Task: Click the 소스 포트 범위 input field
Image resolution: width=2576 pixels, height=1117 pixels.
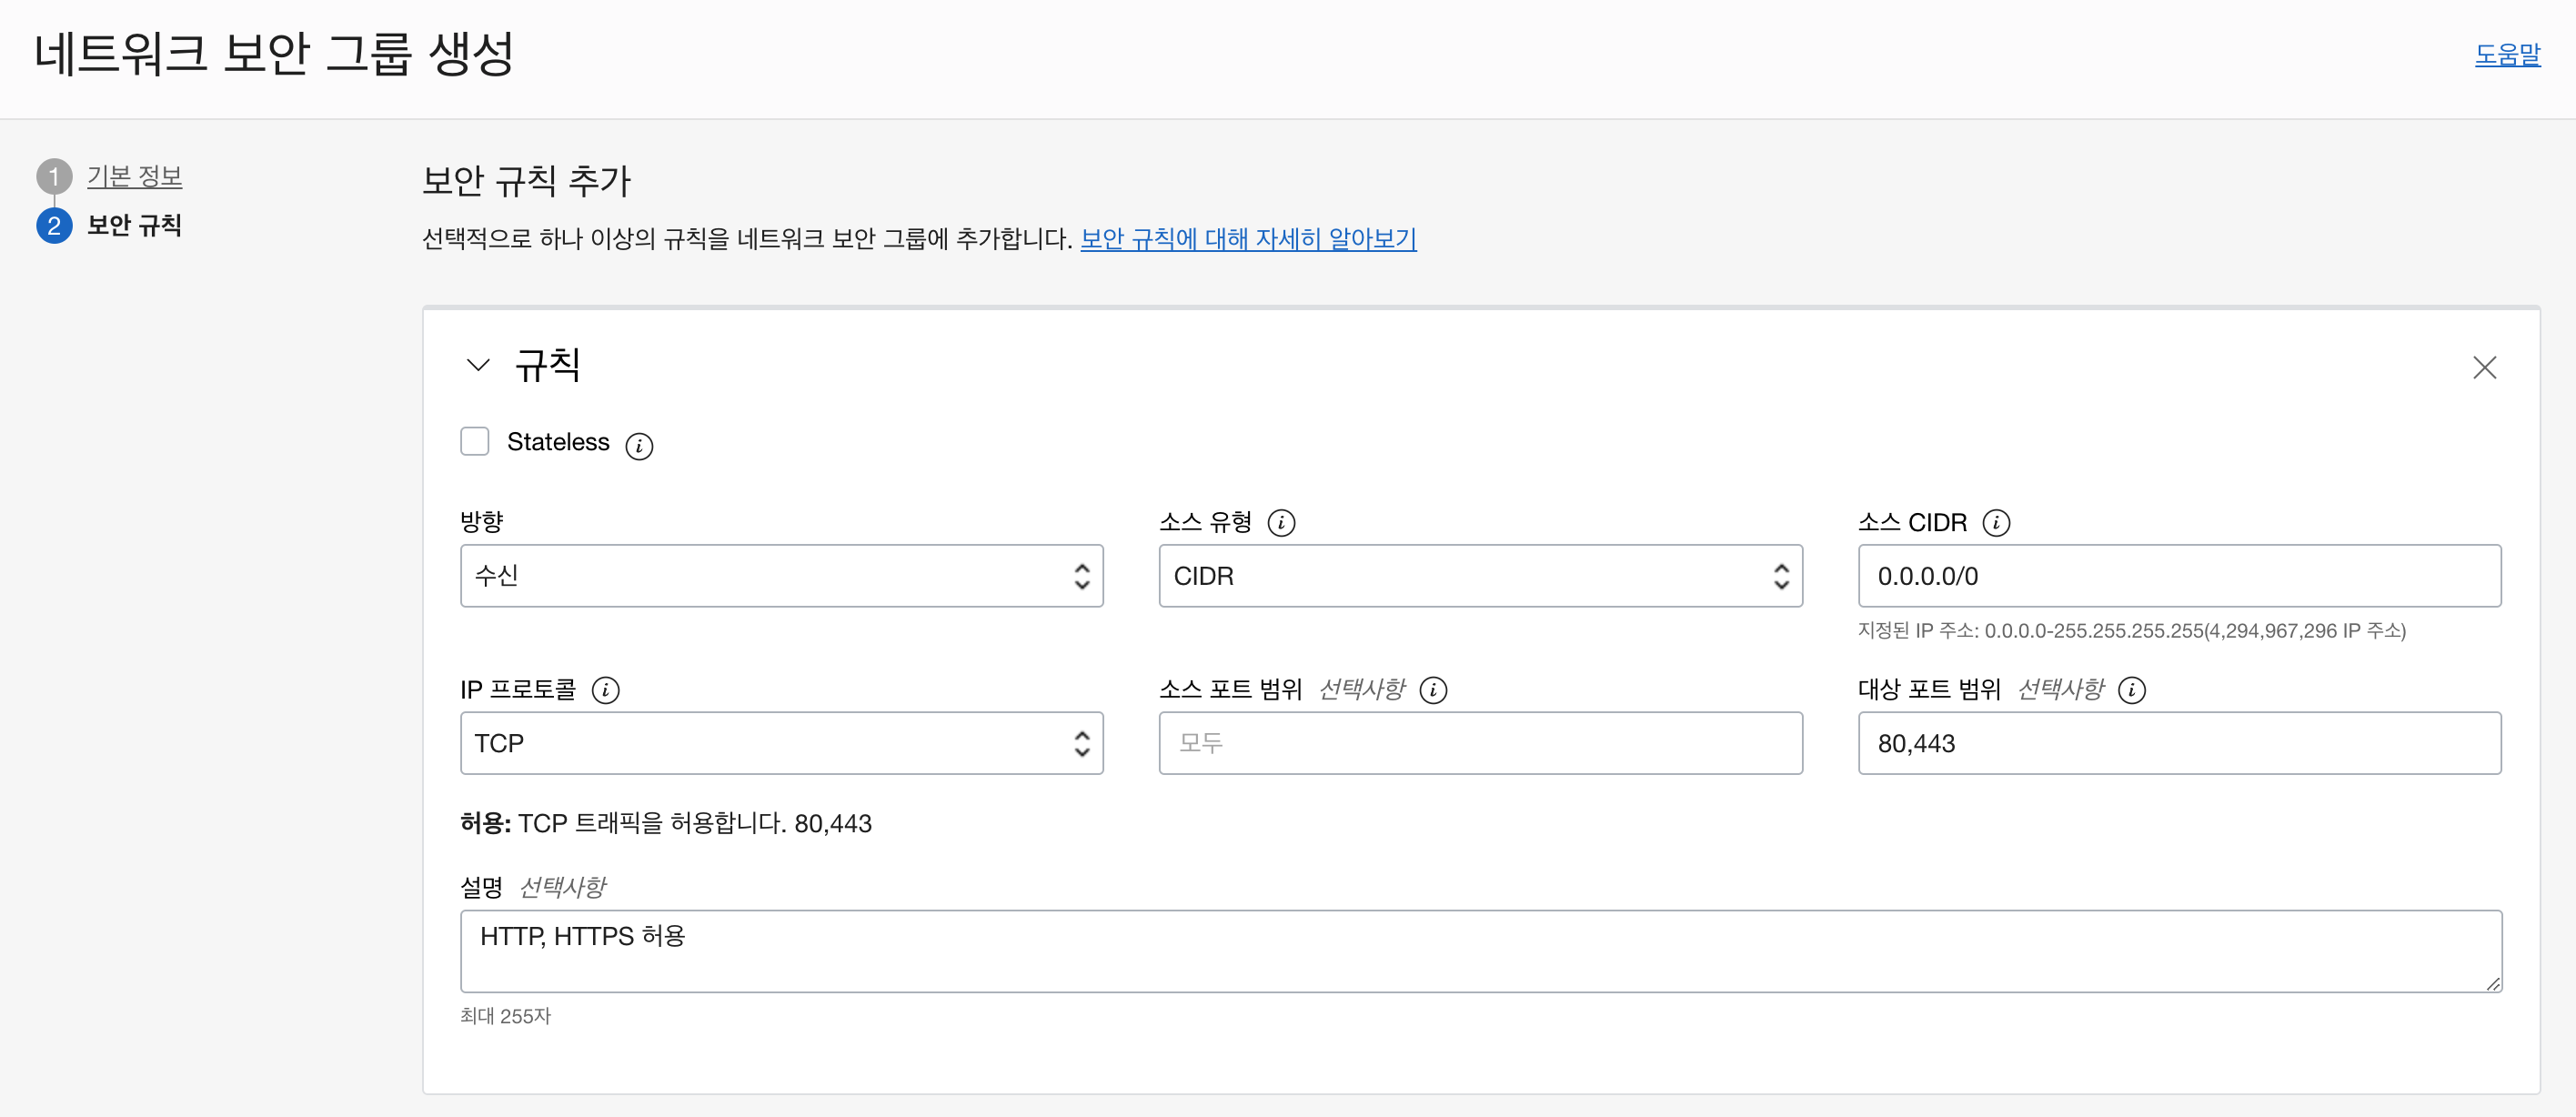Action: coord(1479,743)
